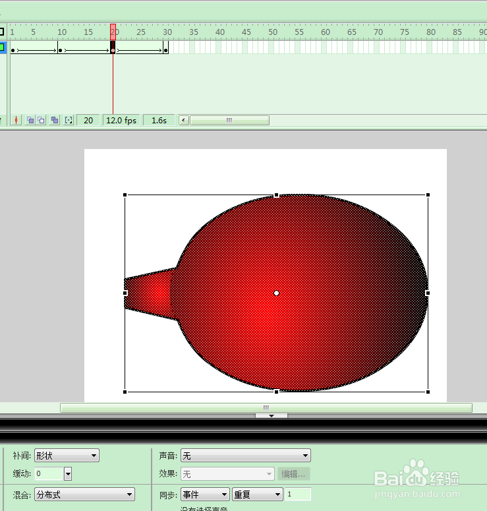Collapse the properties panel with arrow handle
Screen dimensions: 487x511
point(272,416)
